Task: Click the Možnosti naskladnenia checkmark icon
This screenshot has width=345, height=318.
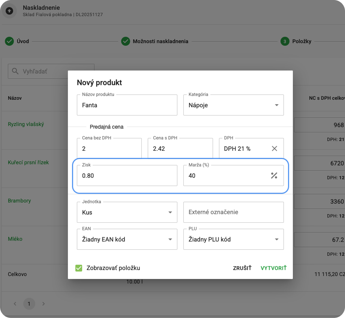Action: (x=125, y=41)
